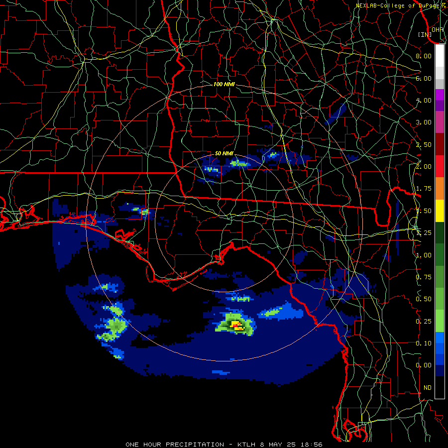448x448 pixels.
Task: Click the yellow-red heavy rain core offshore
Action: 237,326
